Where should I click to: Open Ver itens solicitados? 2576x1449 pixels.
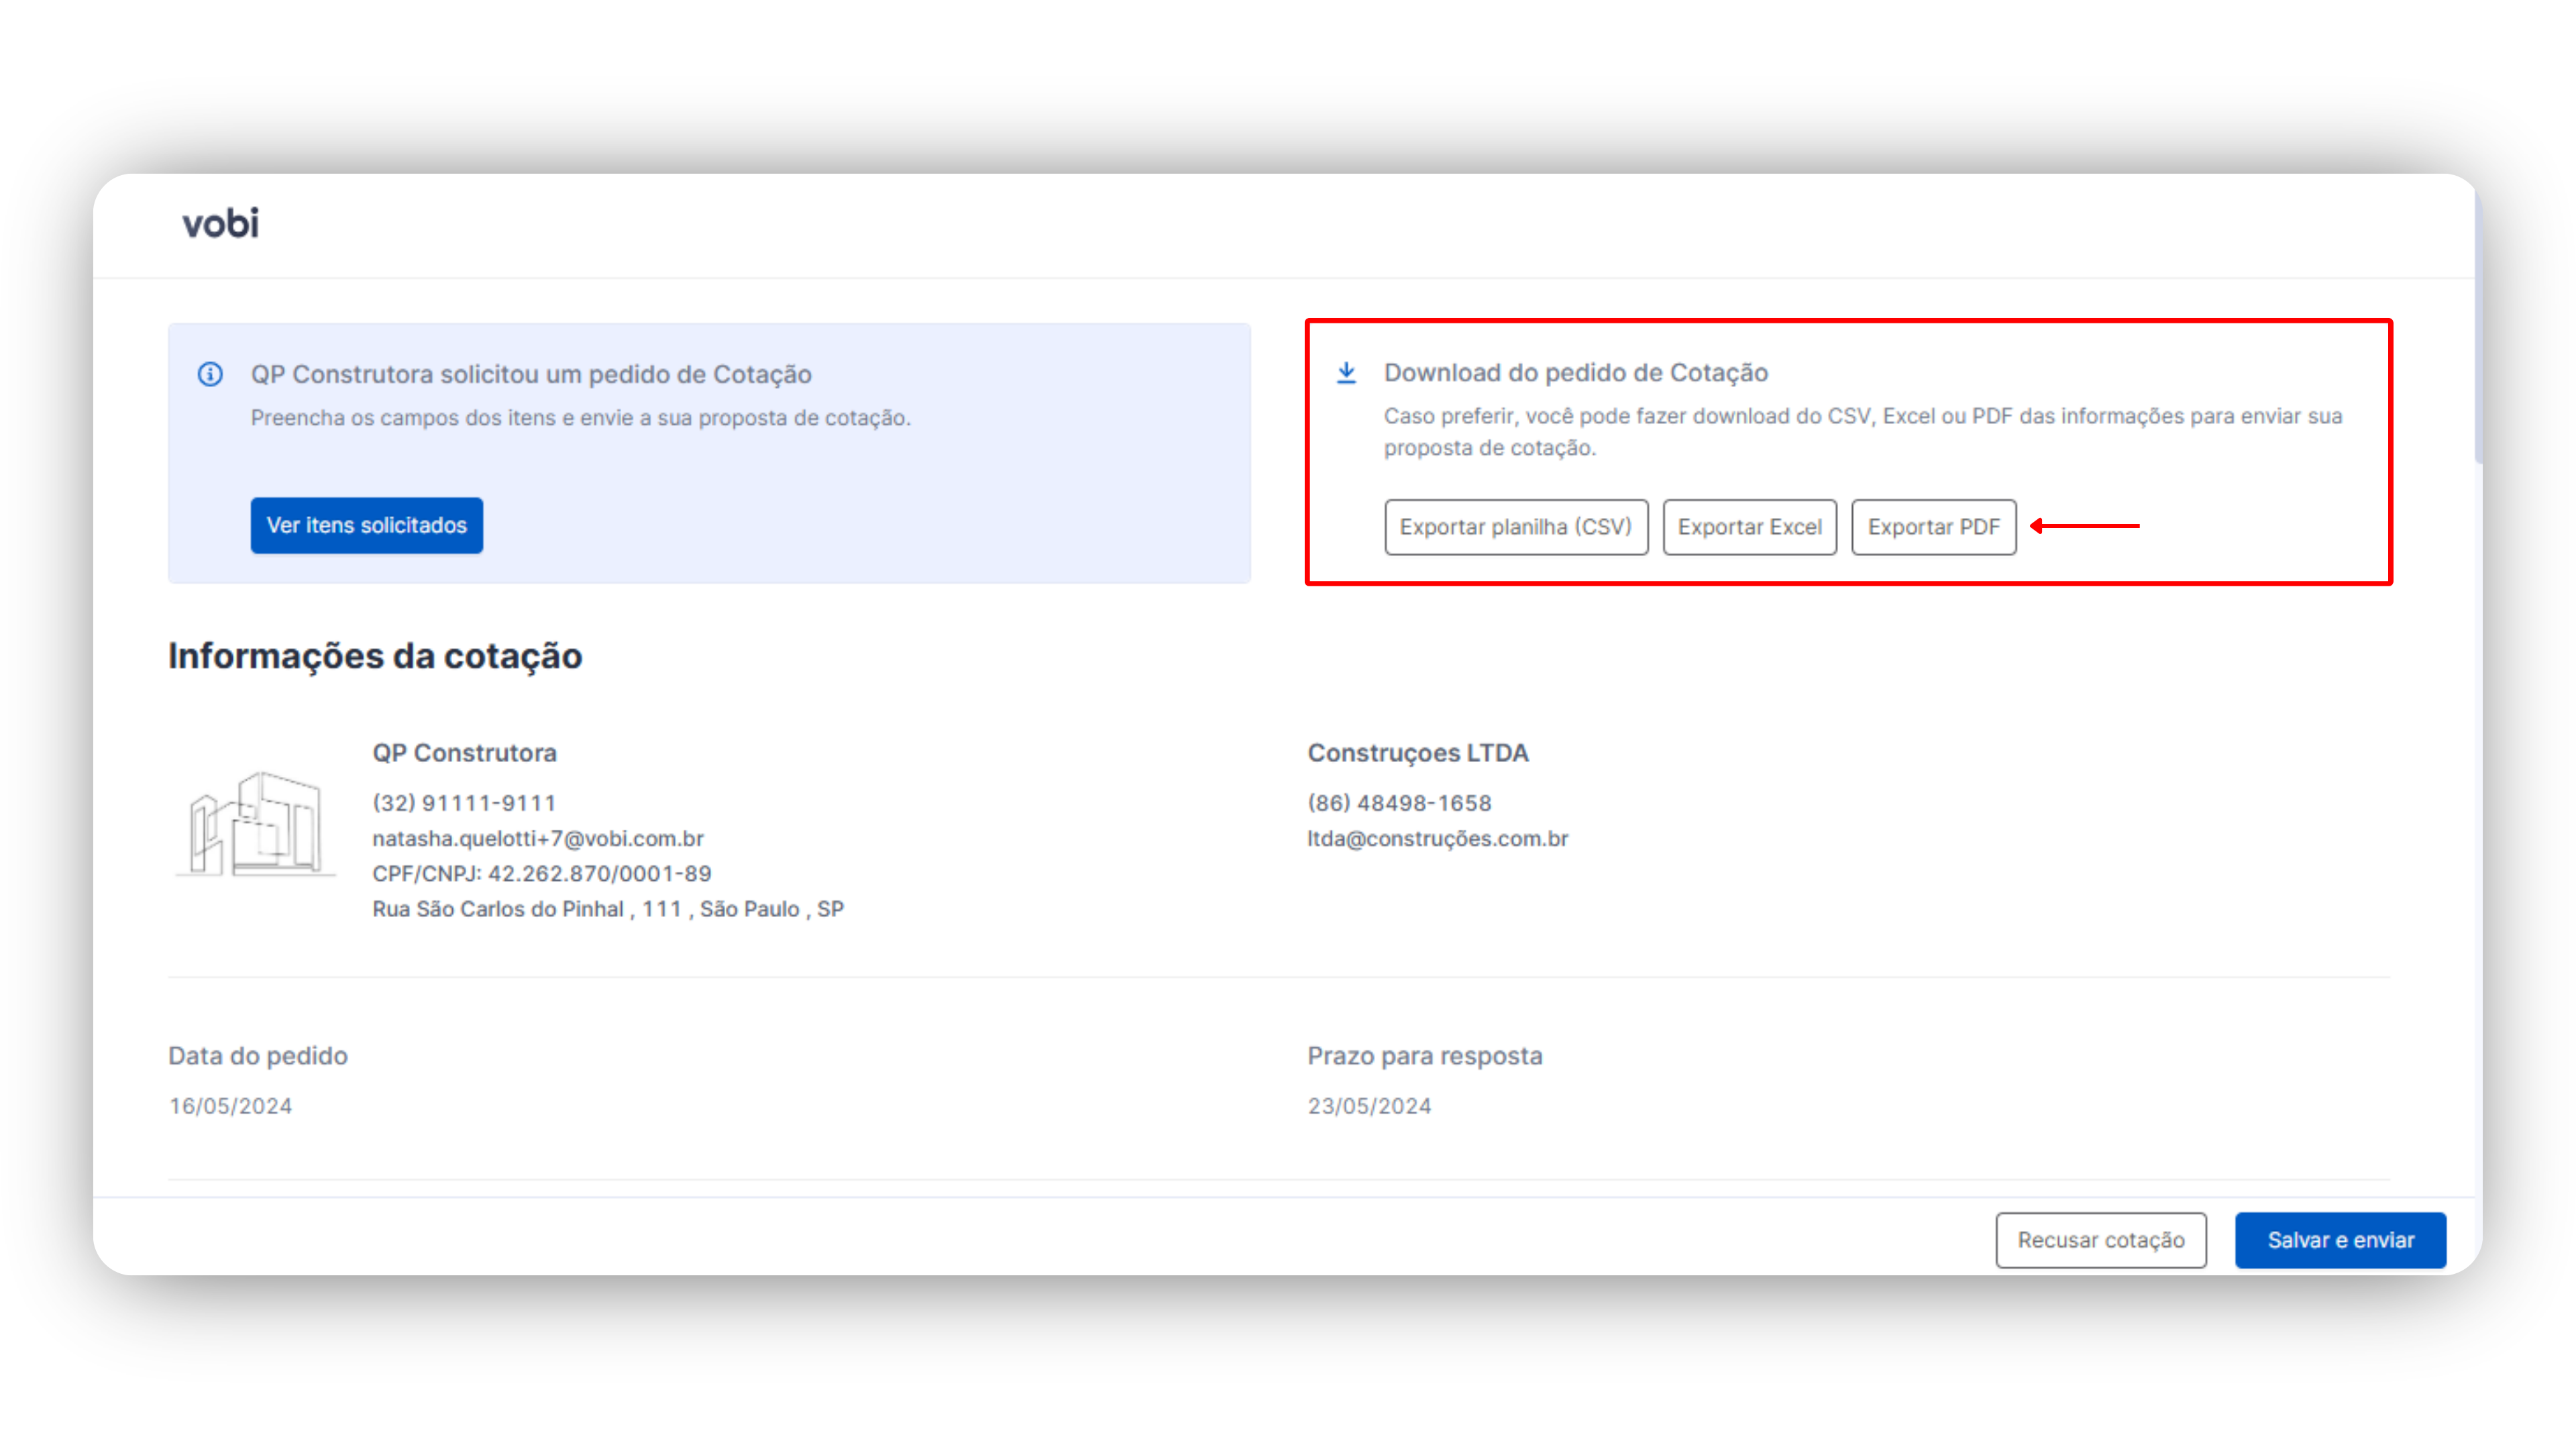pyautogui.click(x=366, y=525)
